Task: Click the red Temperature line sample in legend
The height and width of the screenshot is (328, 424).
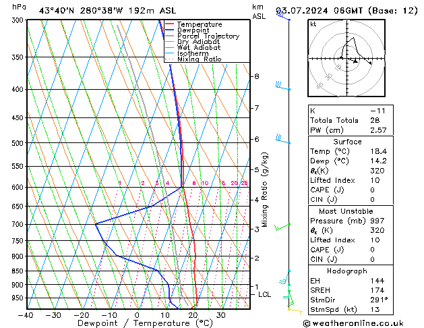Action: click(x=170, y=24)
